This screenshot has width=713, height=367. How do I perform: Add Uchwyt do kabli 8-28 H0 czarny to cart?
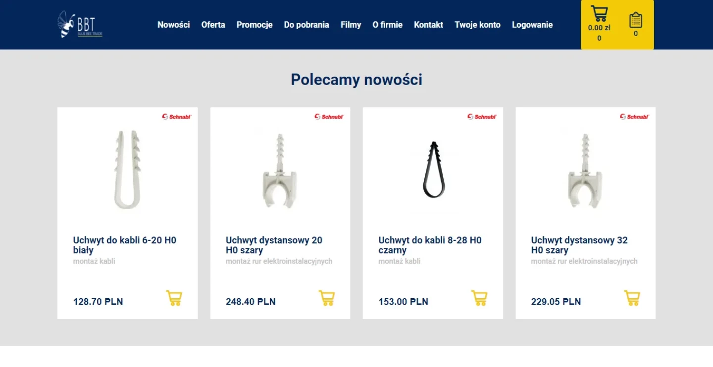tap(479, 298)
